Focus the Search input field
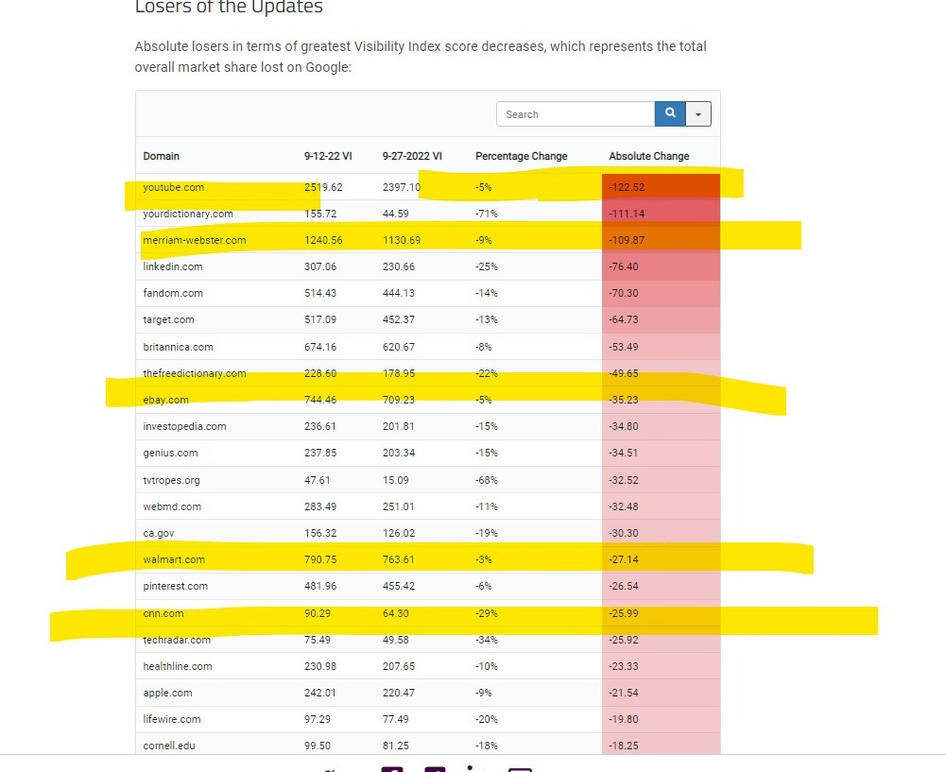Screen dimensions: 946x772 click(576, 114)
